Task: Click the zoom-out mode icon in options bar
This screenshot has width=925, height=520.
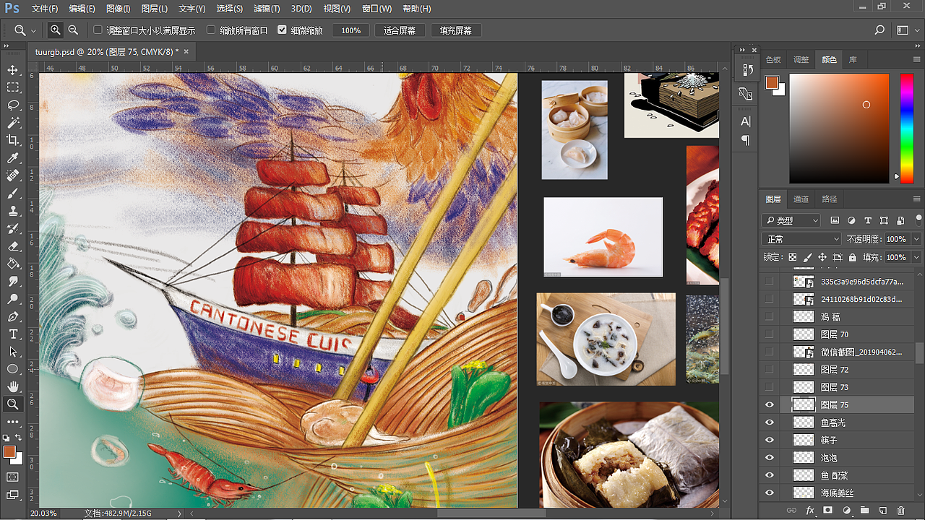Action: pyautogui.click(x=73, y=30)
